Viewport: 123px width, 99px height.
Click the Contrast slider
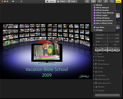(x=107, y=38)
